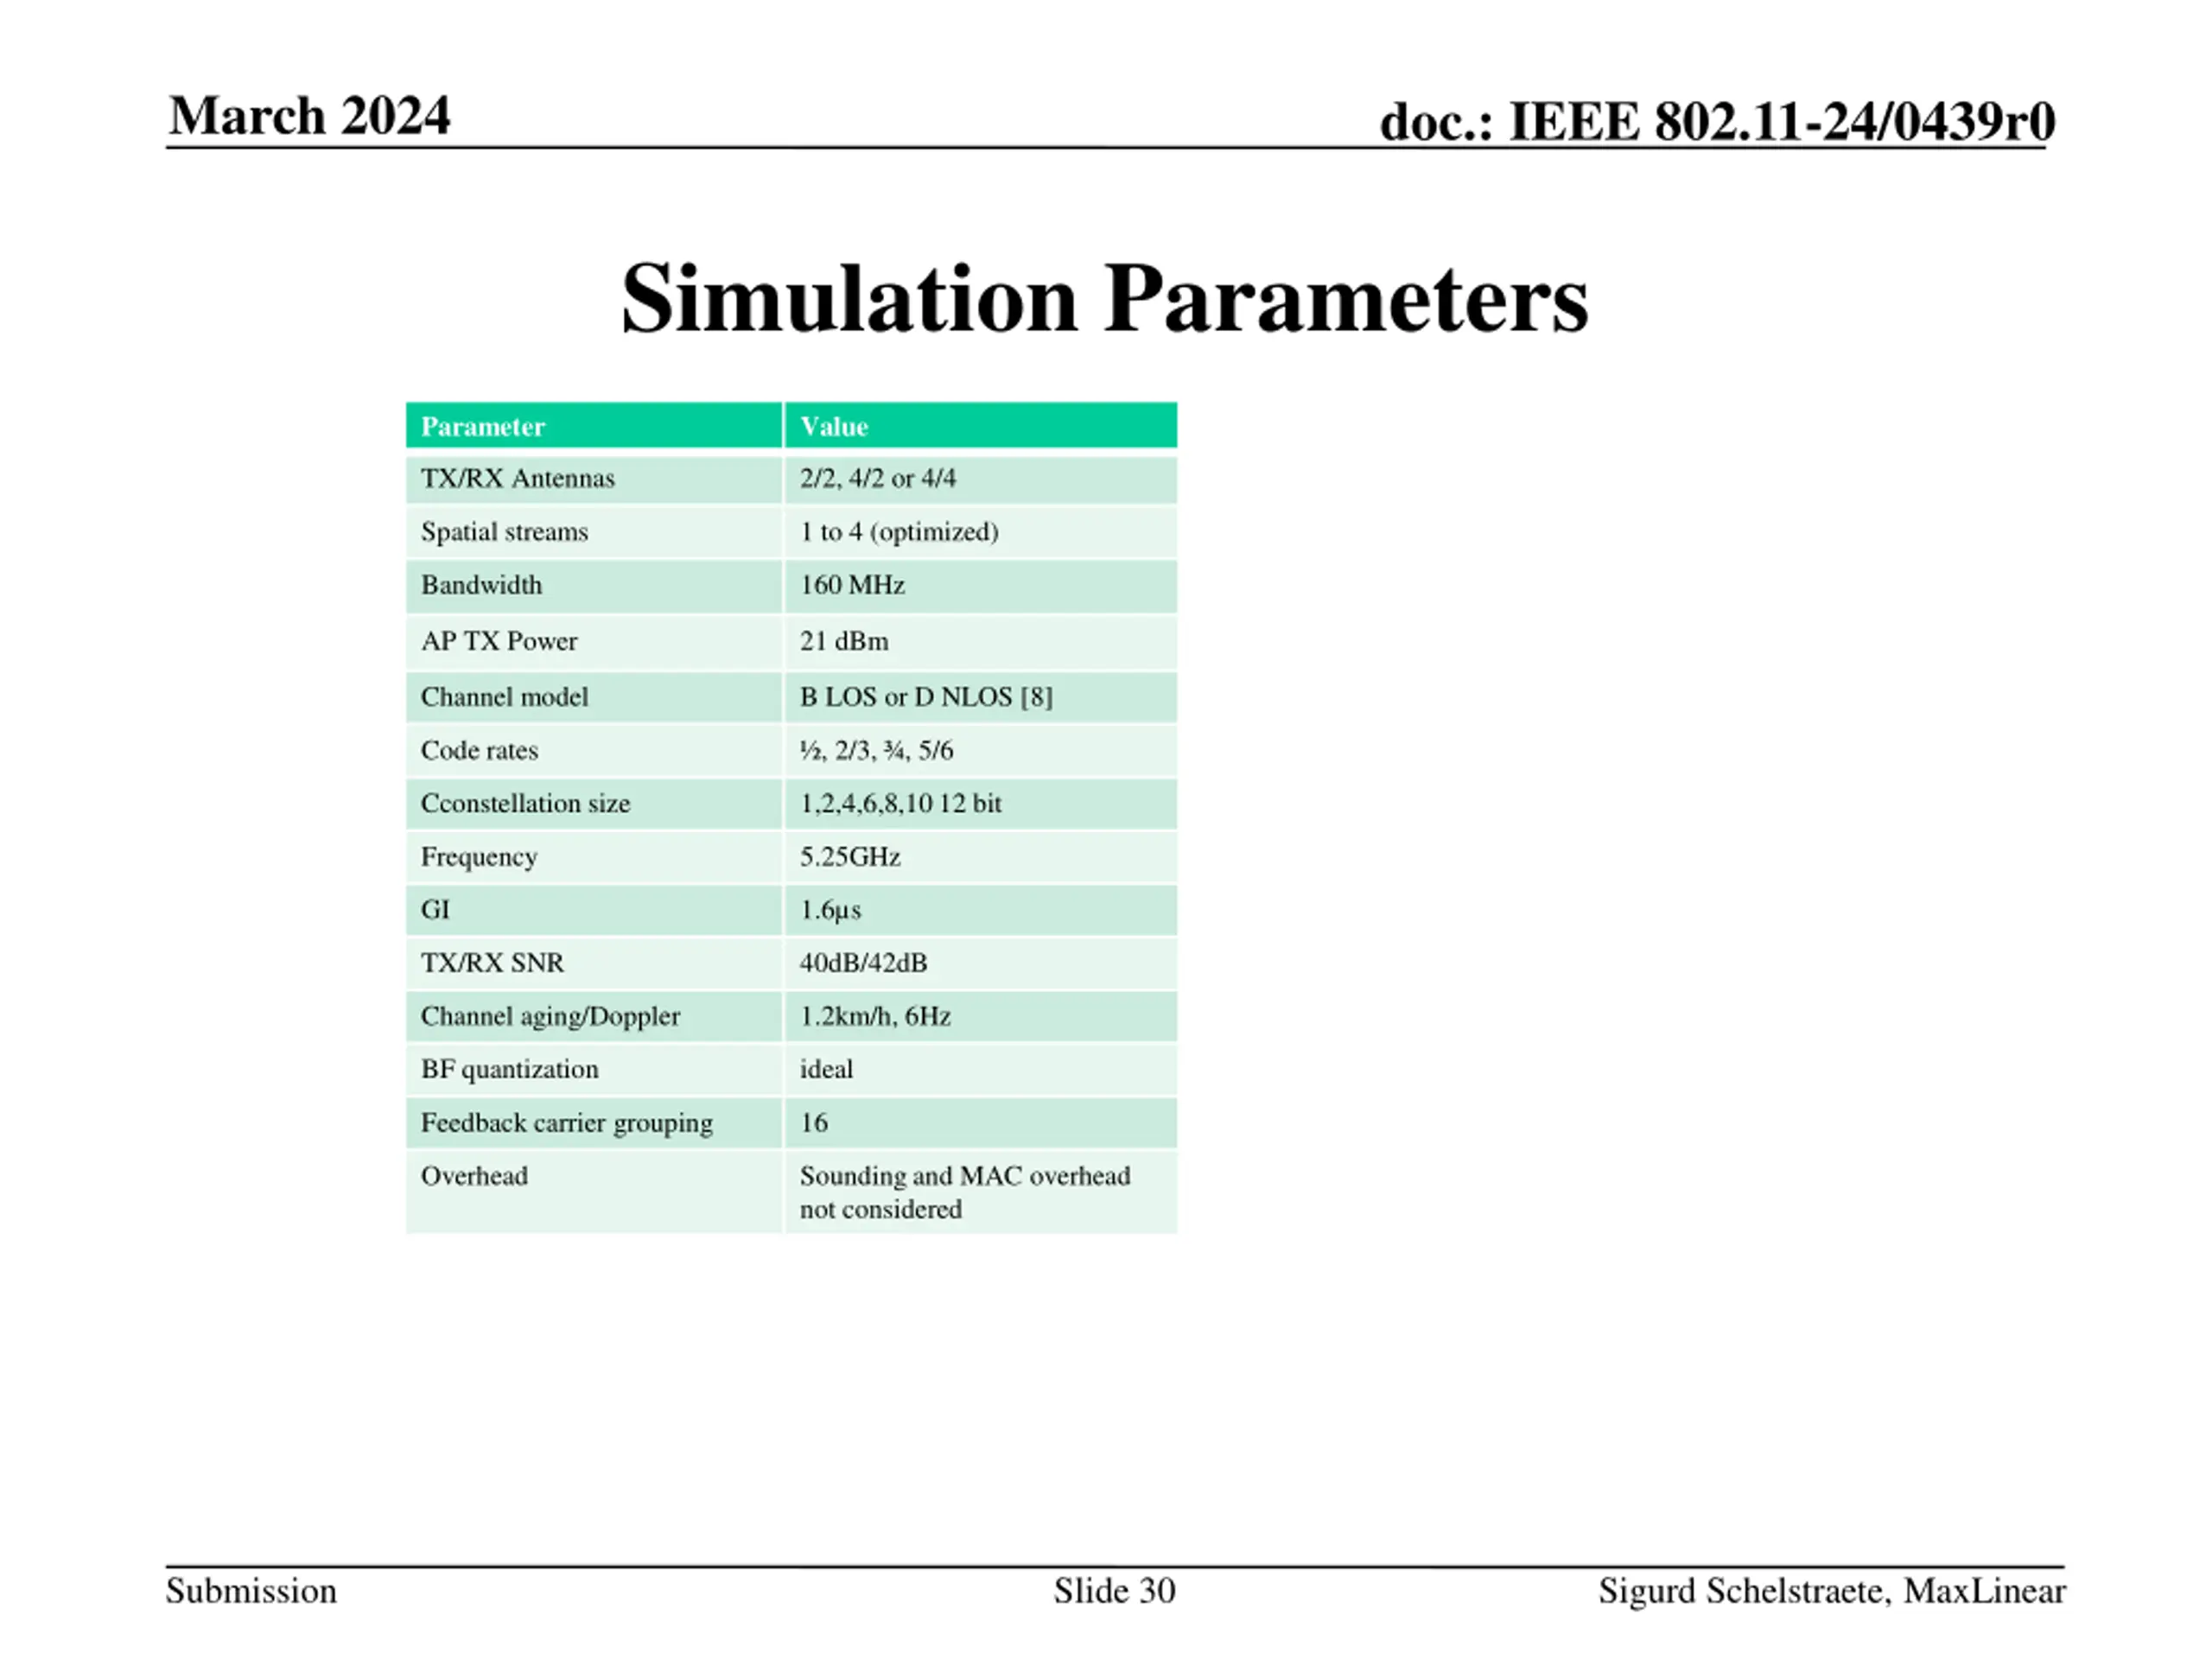Click the 'Frequency' parameter cell
The width and height of the screenshot is (2212, 1659).
pyautogui.click(x=594, y=857)
